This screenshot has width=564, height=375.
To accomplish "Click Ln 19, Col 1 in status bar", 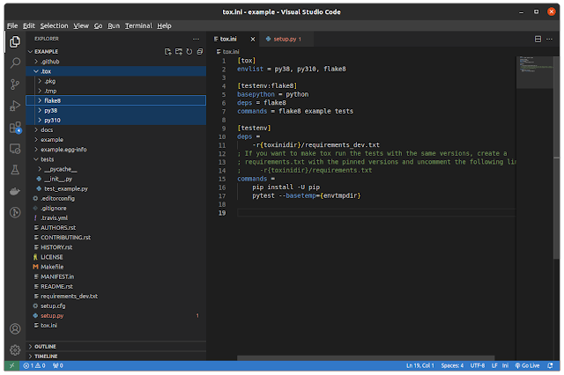I will (x=419, y=365).
